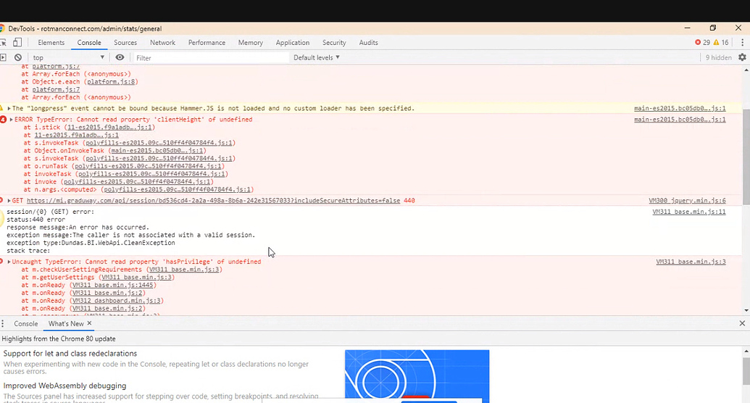
Task: Restore down the DevTools window
Action: point(713,28)
